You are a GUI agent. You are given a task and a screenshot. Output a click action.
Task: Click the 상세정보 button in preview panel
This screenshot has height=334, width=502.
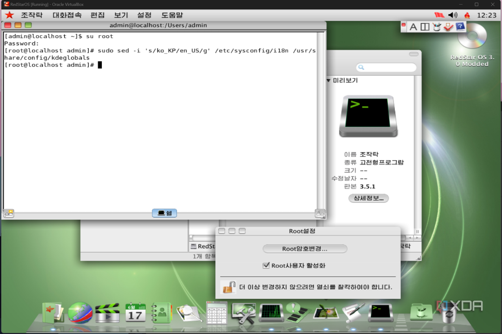(x=368, y=198)
